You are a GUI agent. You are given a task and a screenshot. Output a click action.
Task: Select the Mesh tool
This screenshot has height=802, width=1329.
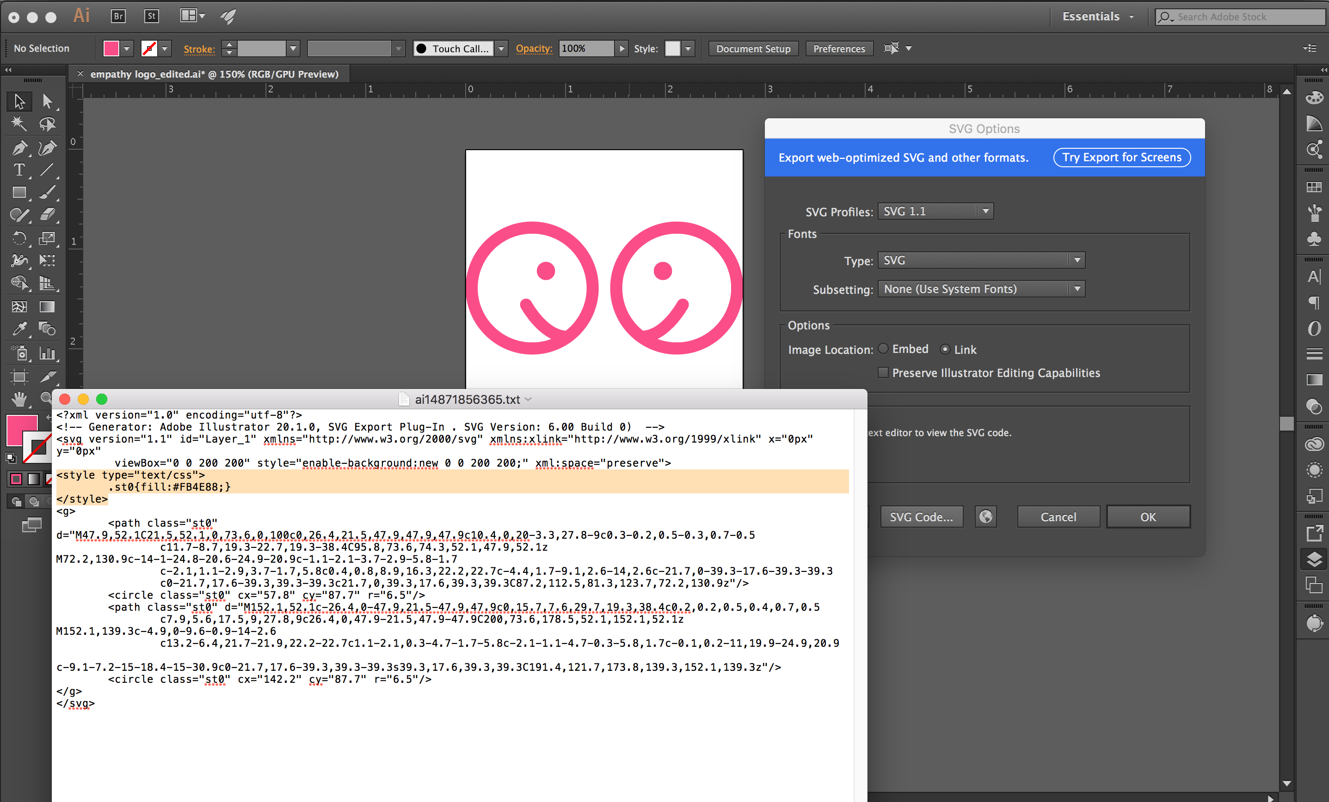[x=19, y=306]
